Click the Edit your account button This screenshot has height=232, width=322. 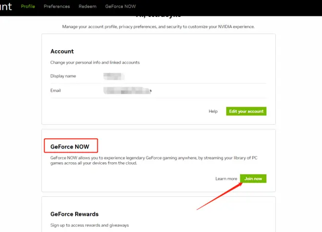(246, 111)
